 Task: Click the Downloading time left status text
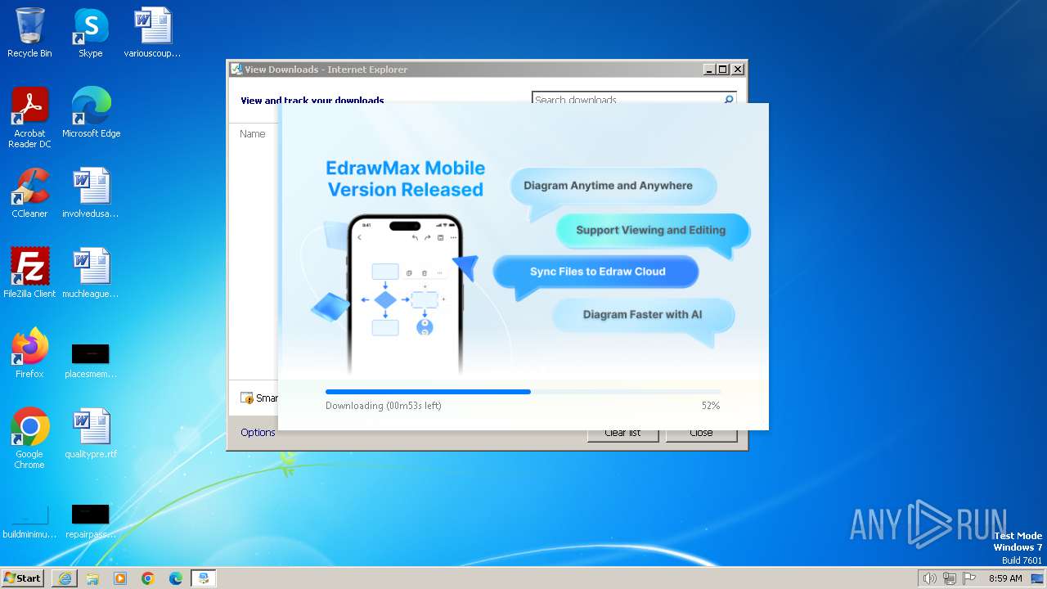[383, 406]
